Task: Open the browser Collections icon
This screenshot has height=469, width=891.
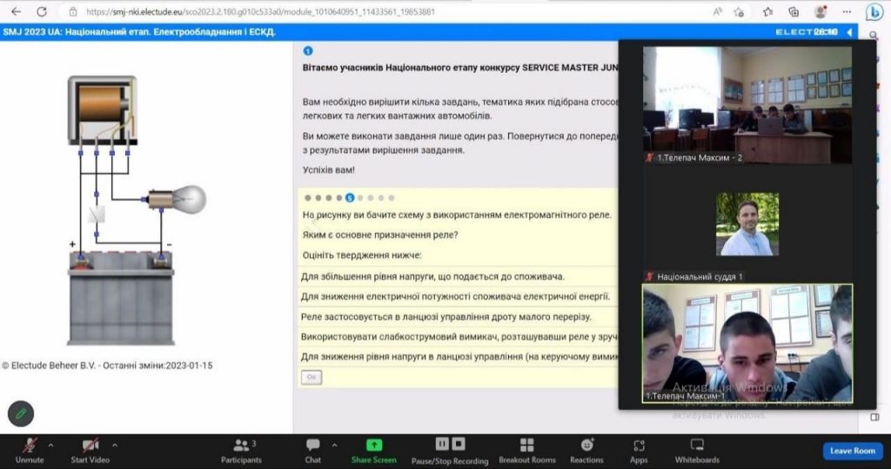Action: click(x=794, y=11)
